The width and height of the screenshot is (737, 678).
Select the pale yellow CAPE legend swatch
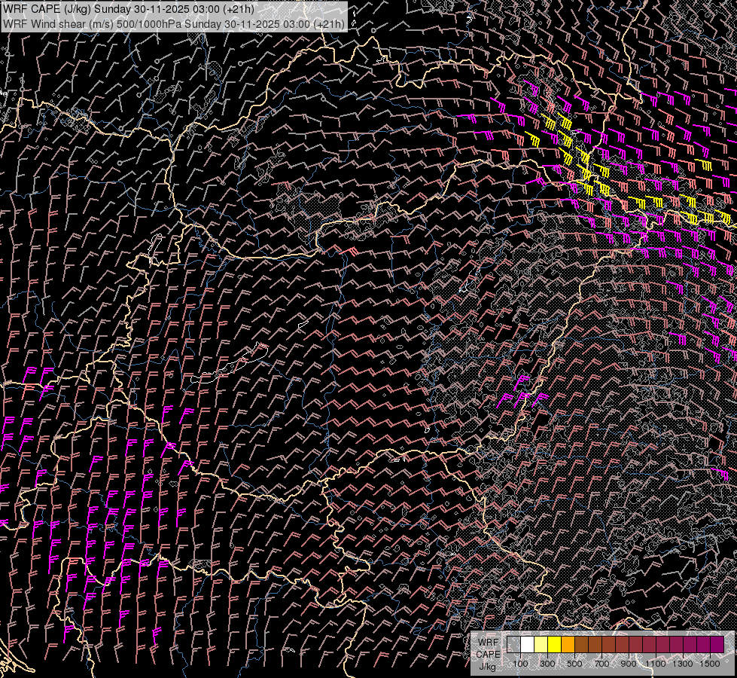click(541, 645)
